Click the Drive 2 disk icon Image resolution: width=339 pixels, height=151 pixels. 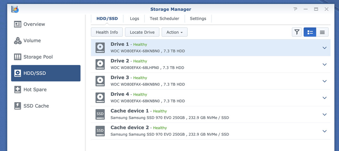tap(100, 64)
